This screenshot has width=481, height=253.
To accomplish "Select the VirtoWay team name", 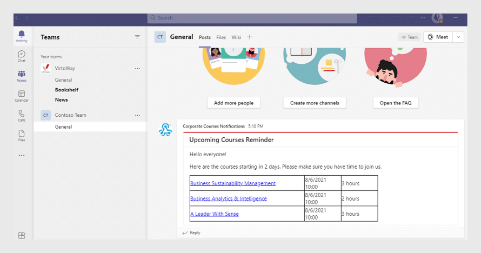I will 65,68.
